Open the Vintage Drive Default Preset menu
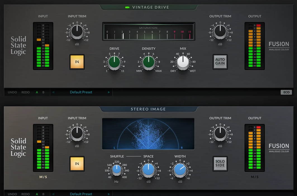 (x=81, y=92)
